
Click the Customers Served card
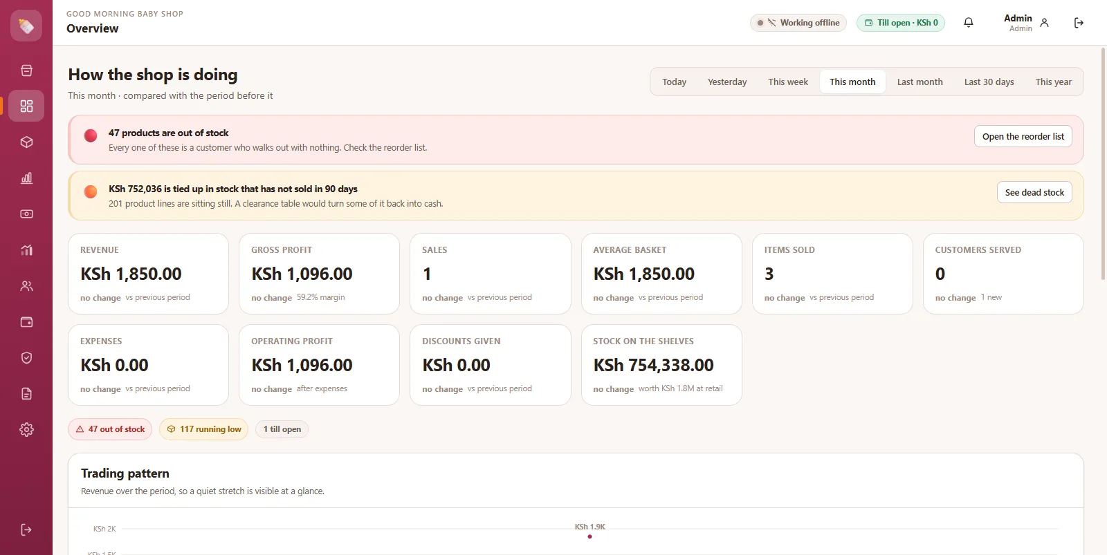(x=1003, y=274)
